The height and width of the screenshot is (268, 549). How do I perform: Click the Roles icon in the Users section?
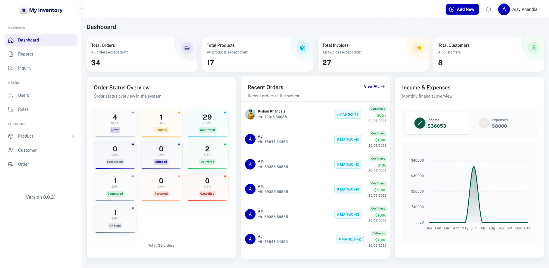pos(11,109)
